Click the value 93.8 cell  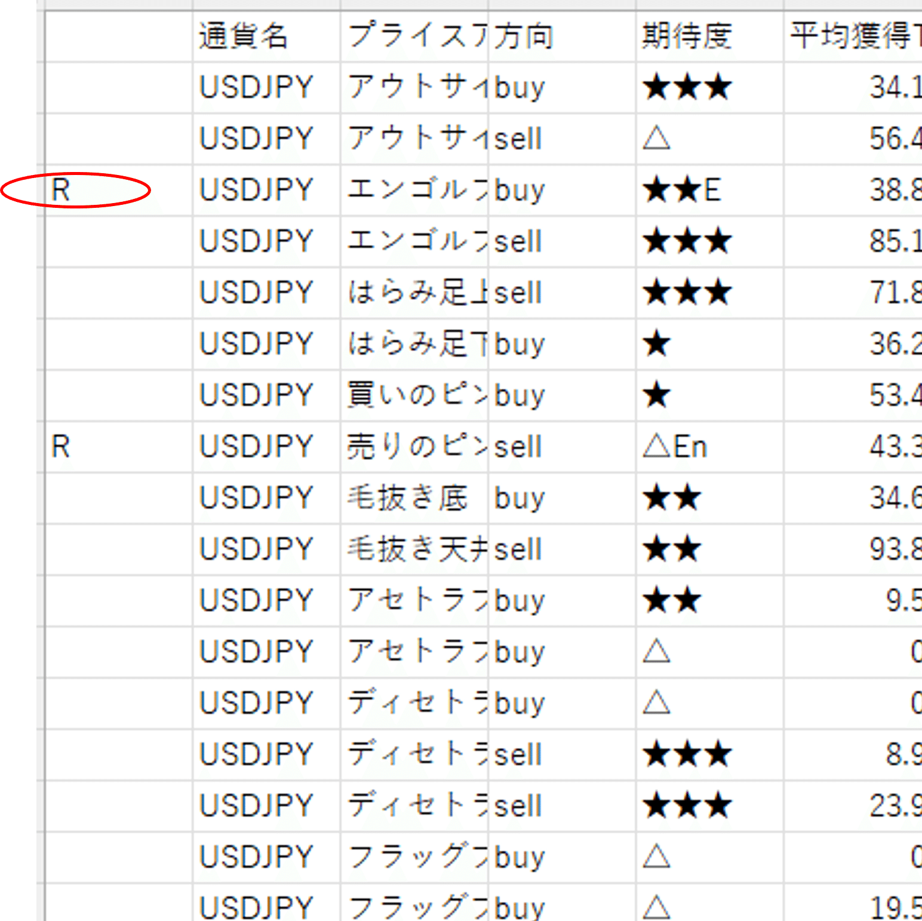click(853, 549)
